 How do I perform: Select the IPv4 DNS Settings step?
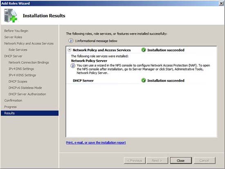coord(21,69)
